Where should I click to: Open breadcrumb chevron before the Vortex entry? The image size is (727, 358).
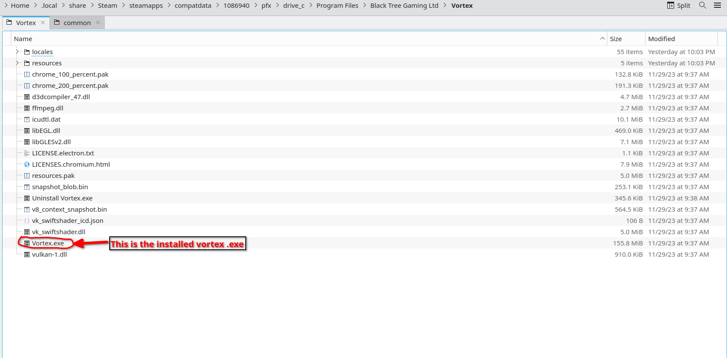click(445, 5)
